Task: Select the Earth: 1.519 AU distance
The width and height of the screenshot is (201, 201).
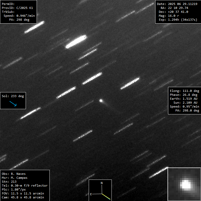Action: [183, 99]
